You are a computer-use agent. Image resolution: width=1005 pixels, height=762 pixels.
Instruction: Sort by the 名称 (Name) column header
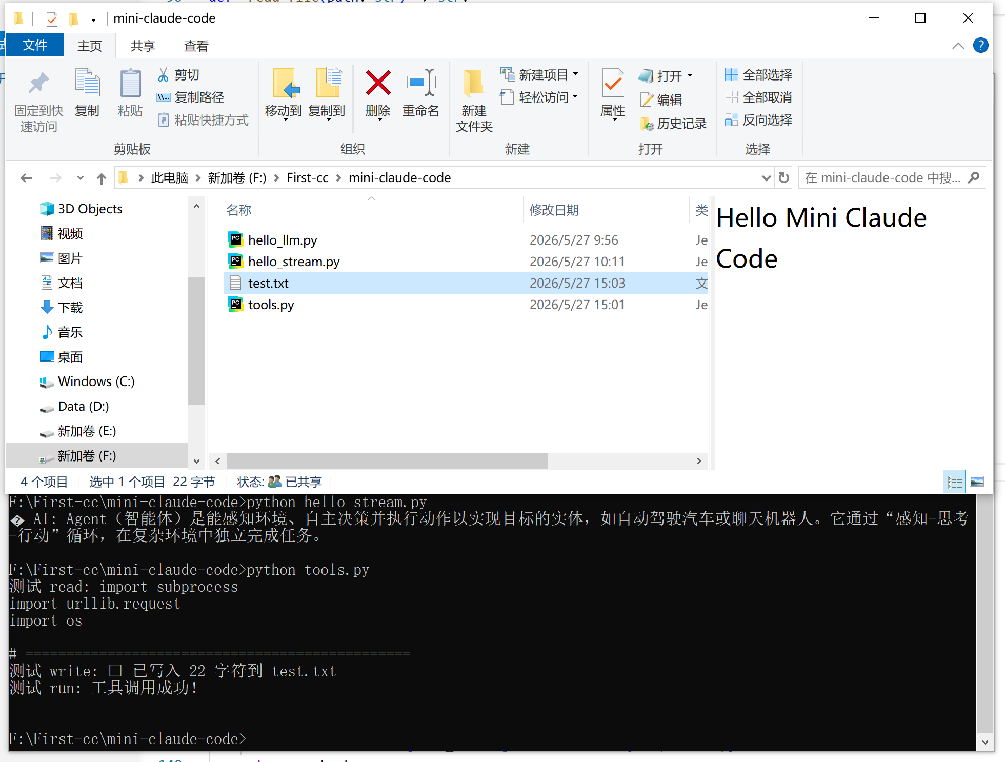click(x=239, y=210)
